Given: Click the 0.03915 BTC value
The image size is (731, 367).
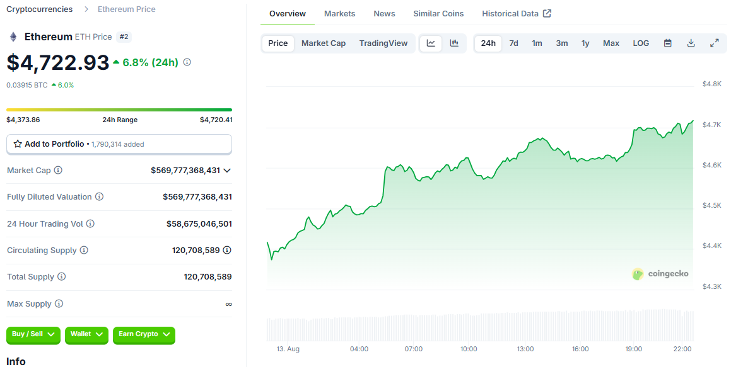Looking at the screenshot, I should (27, 85).
